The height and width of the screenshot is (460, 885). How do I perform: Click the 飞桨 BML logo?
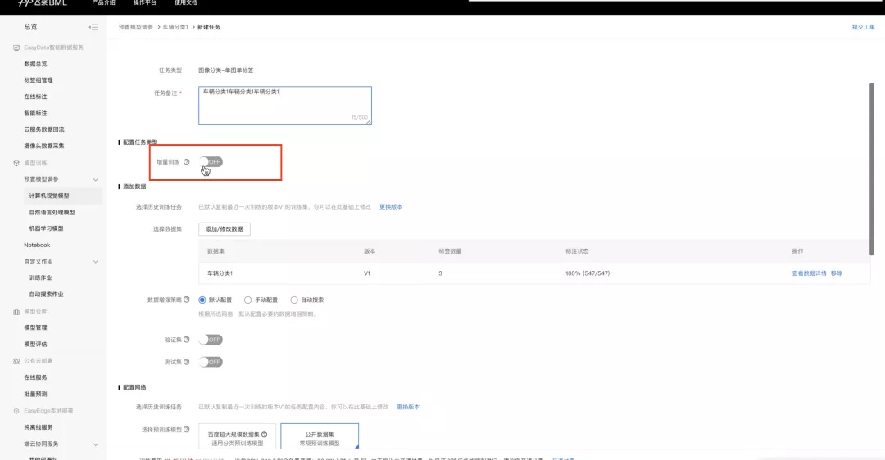point(43,2)
